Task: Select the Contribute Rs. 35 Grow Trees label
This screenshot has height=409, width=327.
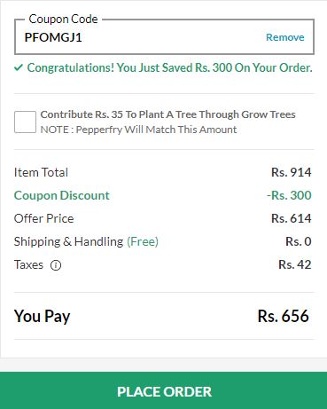Action: pyautogui.click(x=167, y=114)
